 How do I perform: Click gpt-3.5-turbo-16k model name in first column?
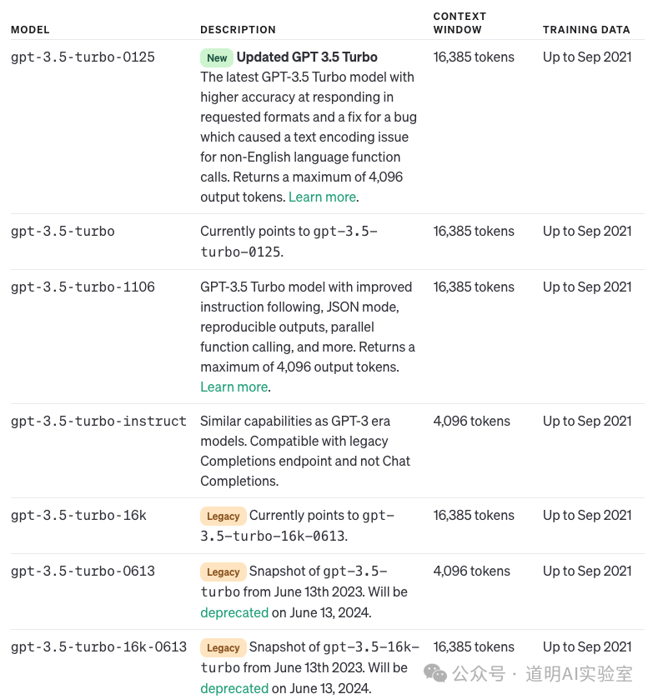pos(78,516)
